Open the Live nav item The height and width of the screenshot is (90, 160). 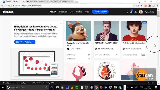click(x=72, y=12)
